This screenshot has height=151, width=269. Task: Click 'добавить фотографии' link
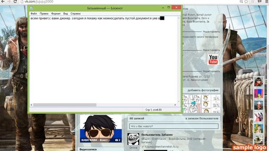coord(203,90)
